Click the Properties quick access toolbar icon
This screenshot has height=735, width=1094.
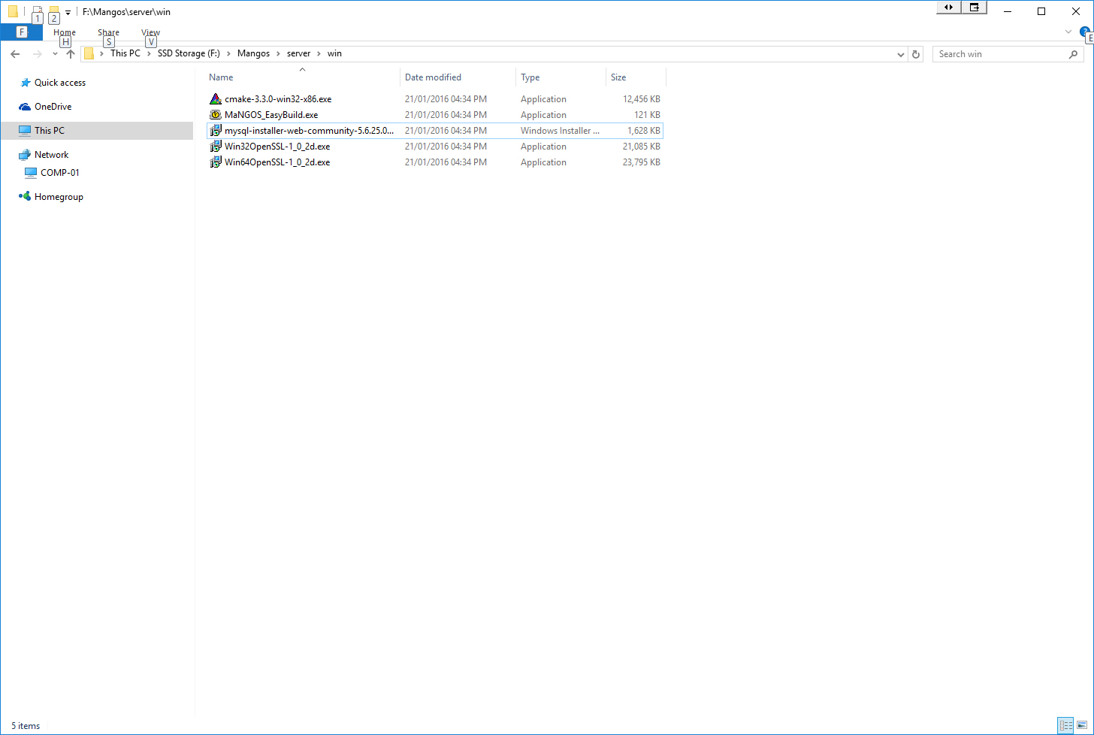tap(37, 11)
